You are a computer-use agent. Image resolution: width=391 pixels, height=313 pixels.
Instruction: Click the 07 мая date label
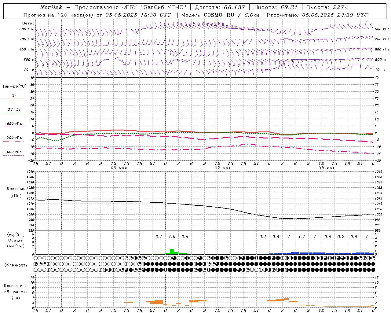point(222,168)
